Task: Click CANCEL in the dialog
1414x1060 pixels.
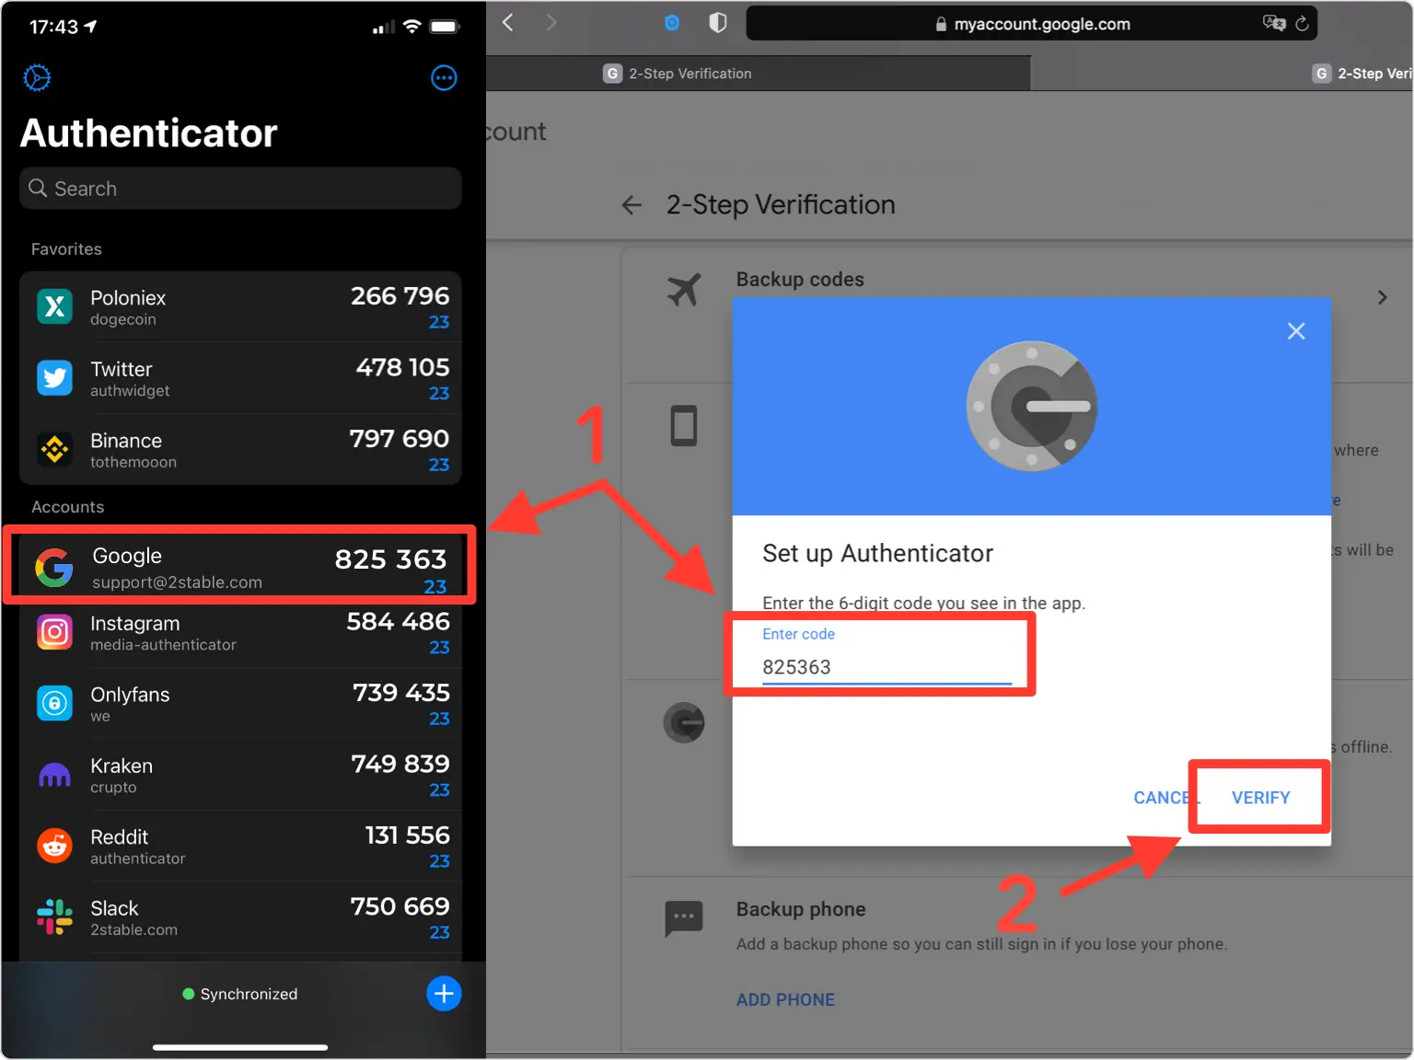Action: [x=1165, y=798]
